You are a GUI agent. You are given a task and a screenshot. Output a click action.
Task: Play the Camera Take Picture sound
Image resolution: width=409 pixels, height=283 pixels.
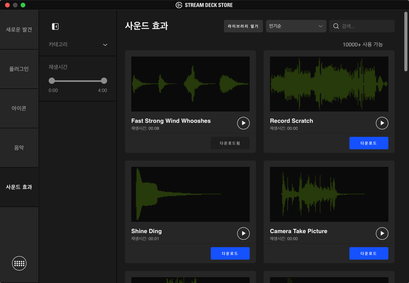[382, 233]
